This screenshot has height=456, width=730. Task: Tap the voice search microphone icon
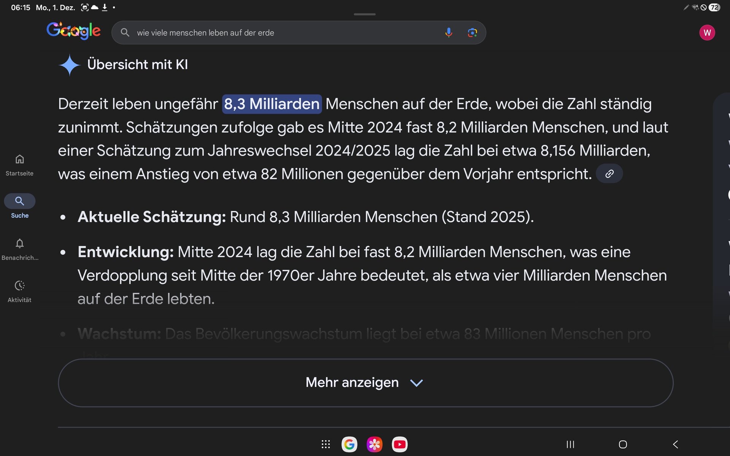point(449,33)
